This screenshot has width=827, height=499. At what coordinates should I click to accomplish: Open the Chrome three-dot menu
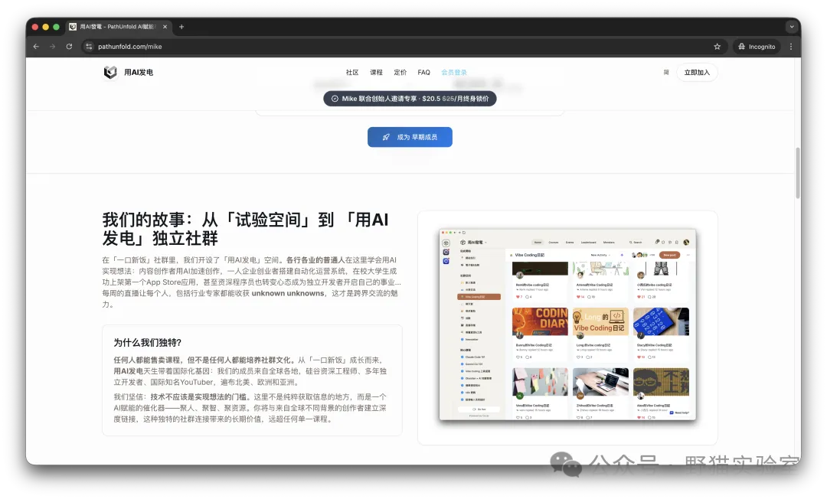[790, 47]
